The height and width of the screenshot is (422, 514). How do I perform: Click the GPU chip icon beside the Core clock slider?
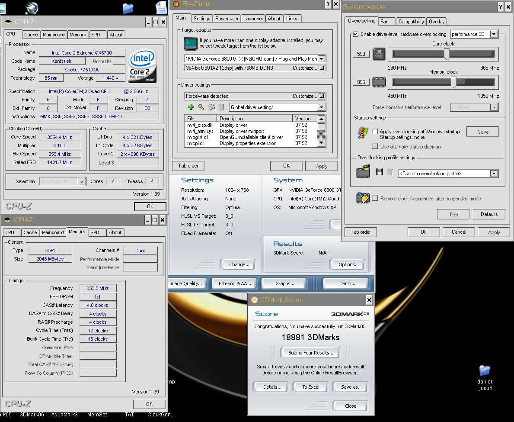379,54
